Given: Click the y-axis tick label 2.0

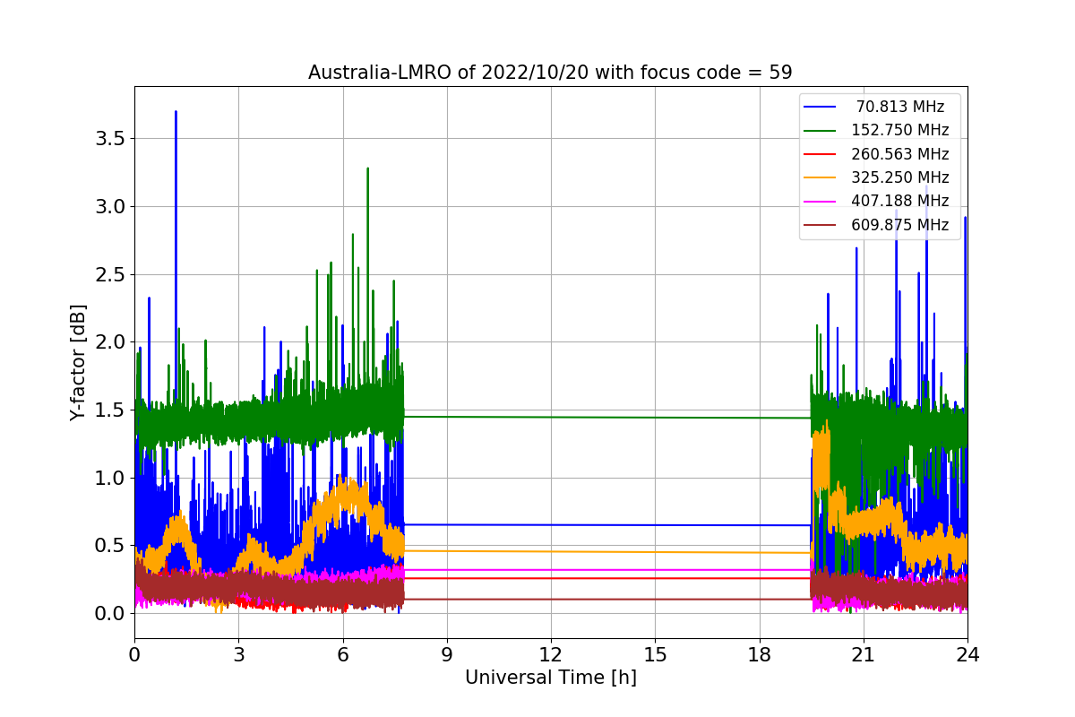Looking at the screenshot, I should [x=112, y=342].
